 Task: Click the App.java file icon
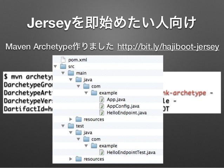tap(102, 100)
